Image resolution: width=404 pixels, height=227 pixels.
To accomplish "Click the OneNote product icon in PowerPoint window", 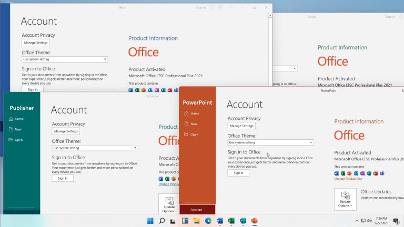I will point(362,173).
